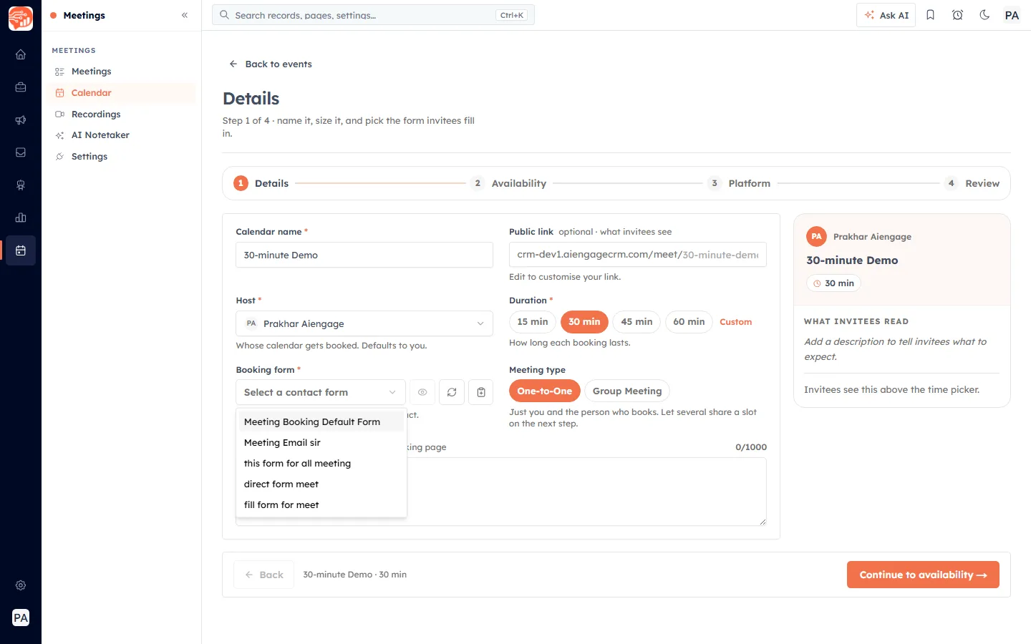Open the alarm clock reminders icon

pos(957,15)
